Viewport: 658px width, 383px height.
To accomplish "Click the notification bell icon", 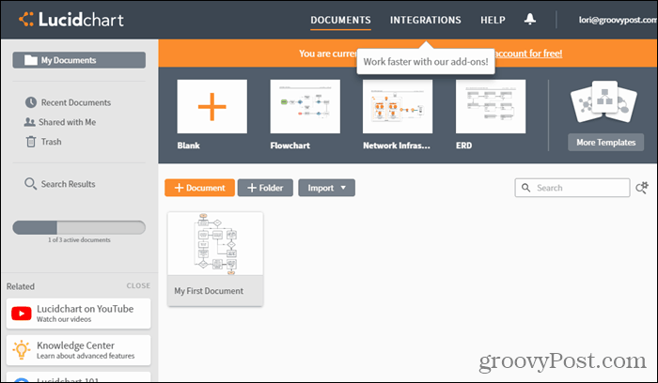I will coord(529,19).
